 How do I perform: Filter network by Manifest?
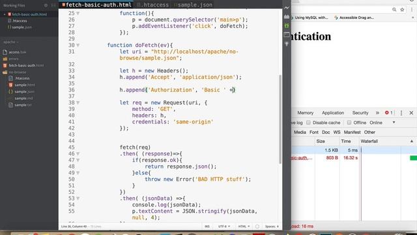[352, 132]
